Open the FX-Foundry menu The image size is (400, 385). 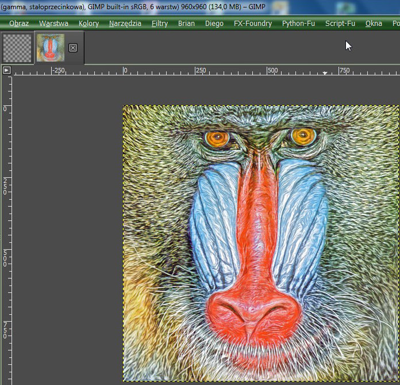click(253, 24)
